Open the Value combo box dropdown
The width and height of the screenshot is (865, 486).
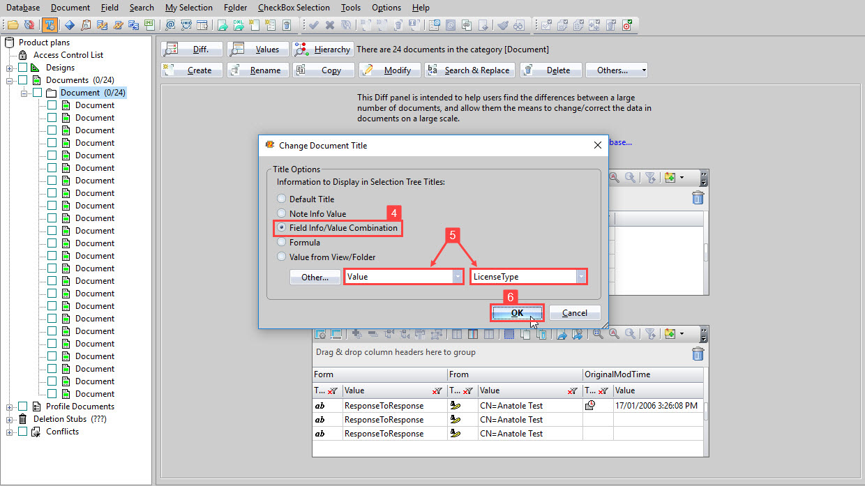click(x=458, y=277)
